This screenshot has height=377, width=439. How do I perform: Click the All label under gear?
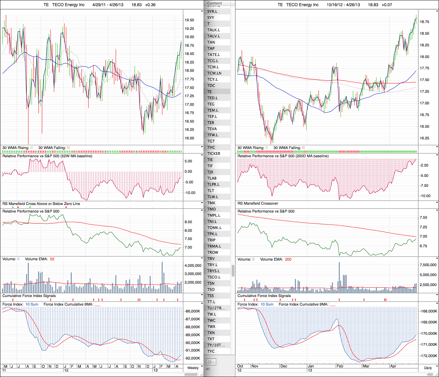click(208, 369)
